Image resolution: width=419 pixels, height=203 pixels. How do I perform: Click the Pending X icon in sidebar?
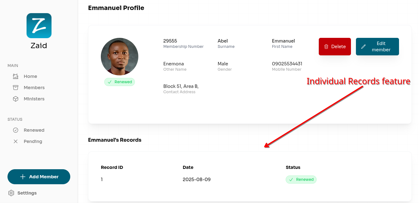(x=16, y=141)
